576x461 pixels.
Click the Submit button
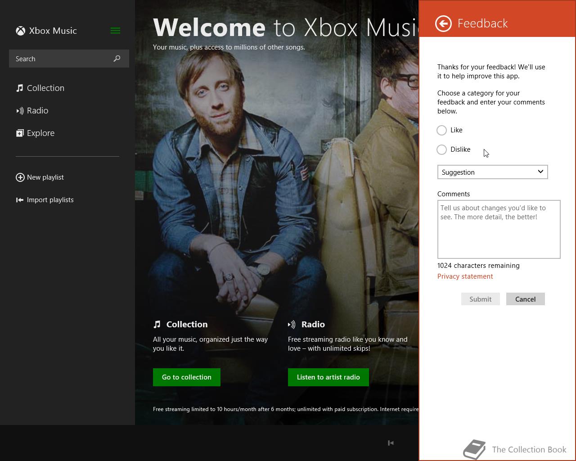click(480, 299)
